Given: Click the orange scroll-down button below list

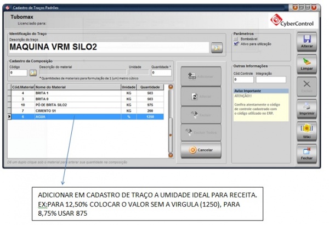Looking at the screenshot, I should pyautogui.click(x=171, y=156).
